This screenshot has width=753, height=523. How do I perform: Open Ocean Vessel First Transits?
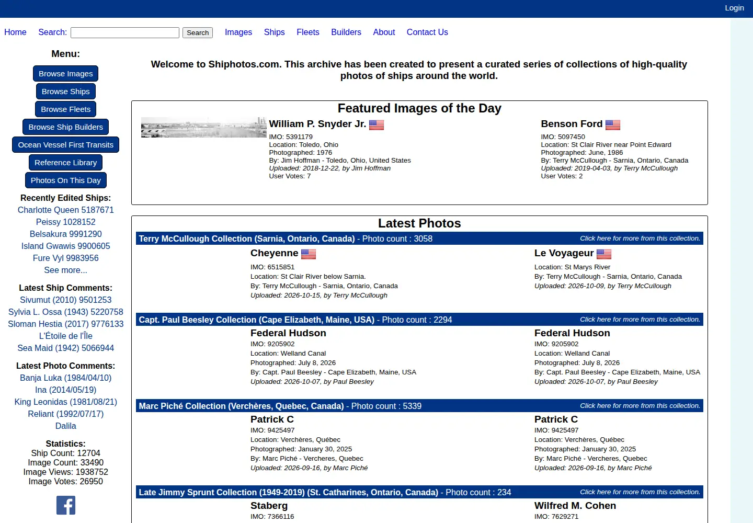[66, 145]
